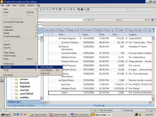Select the message from aura ivan
The width and height of the screenshot is (156, 117).
point(100,84)
